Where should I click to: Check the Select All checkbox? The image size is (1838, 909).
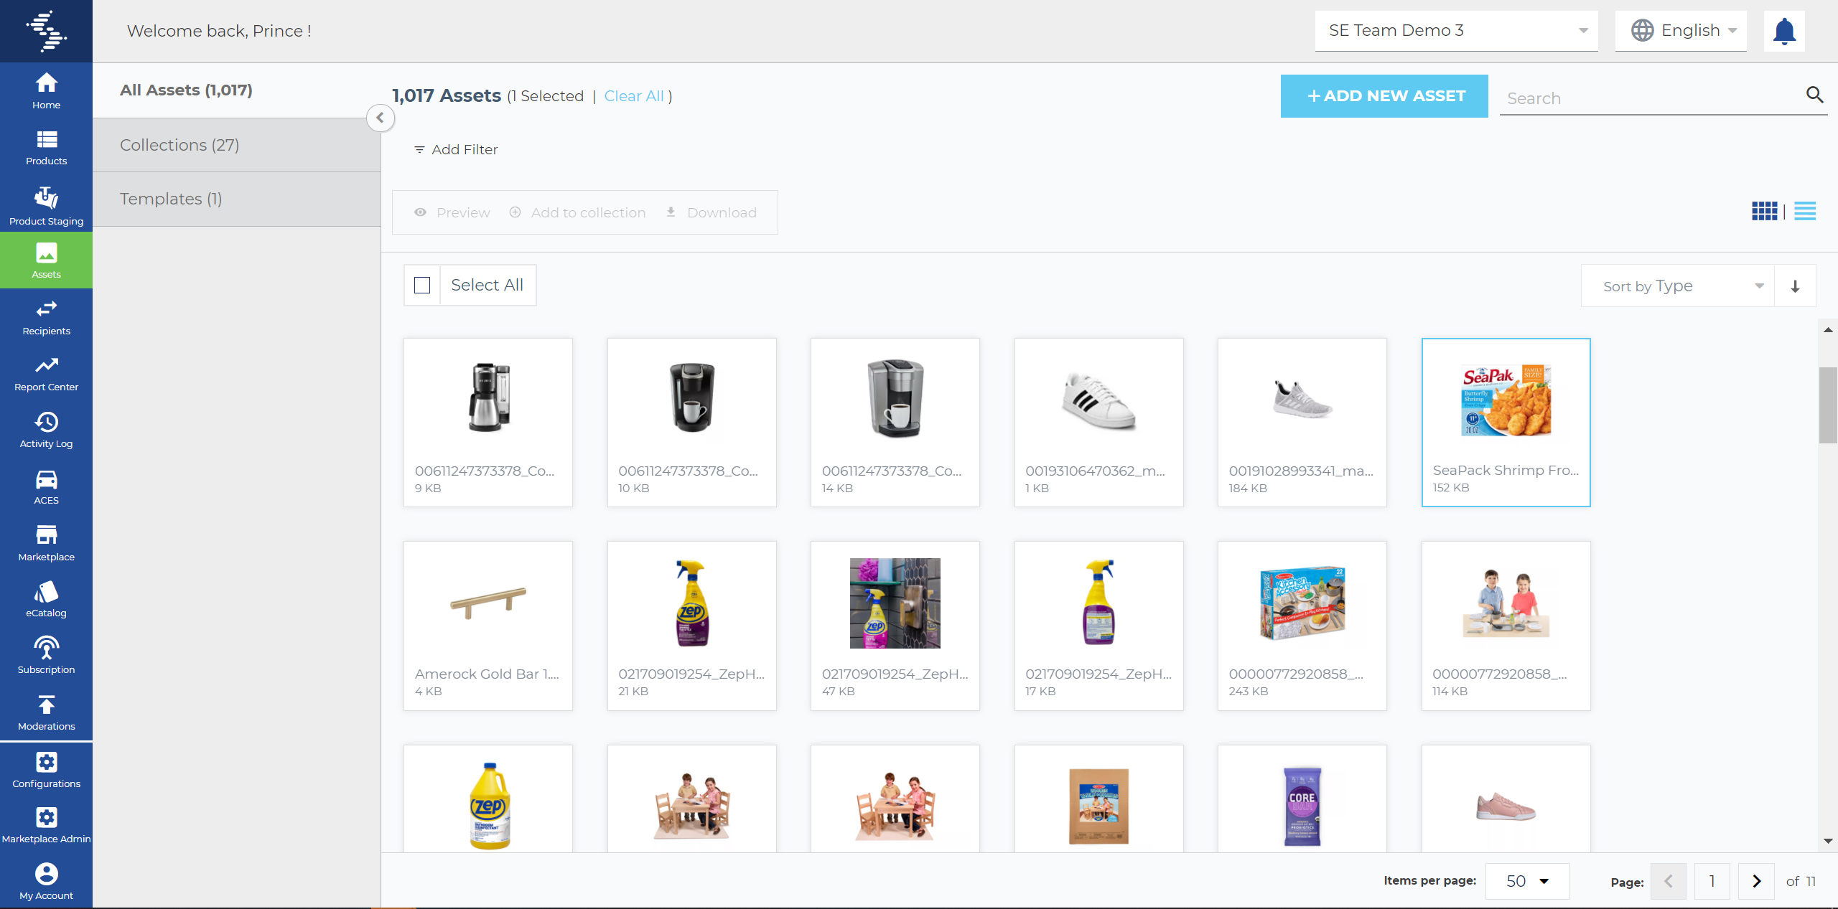click(x=422, y=286)
